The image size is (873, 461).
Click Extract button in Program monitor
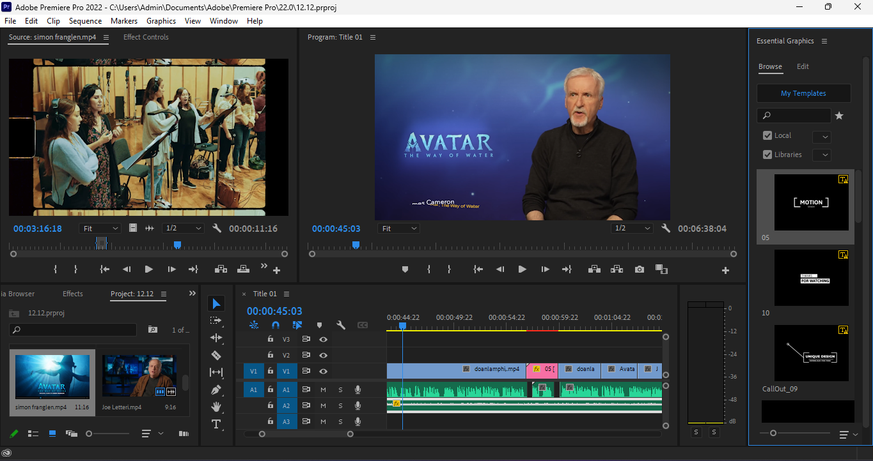(x=617, y=269)
